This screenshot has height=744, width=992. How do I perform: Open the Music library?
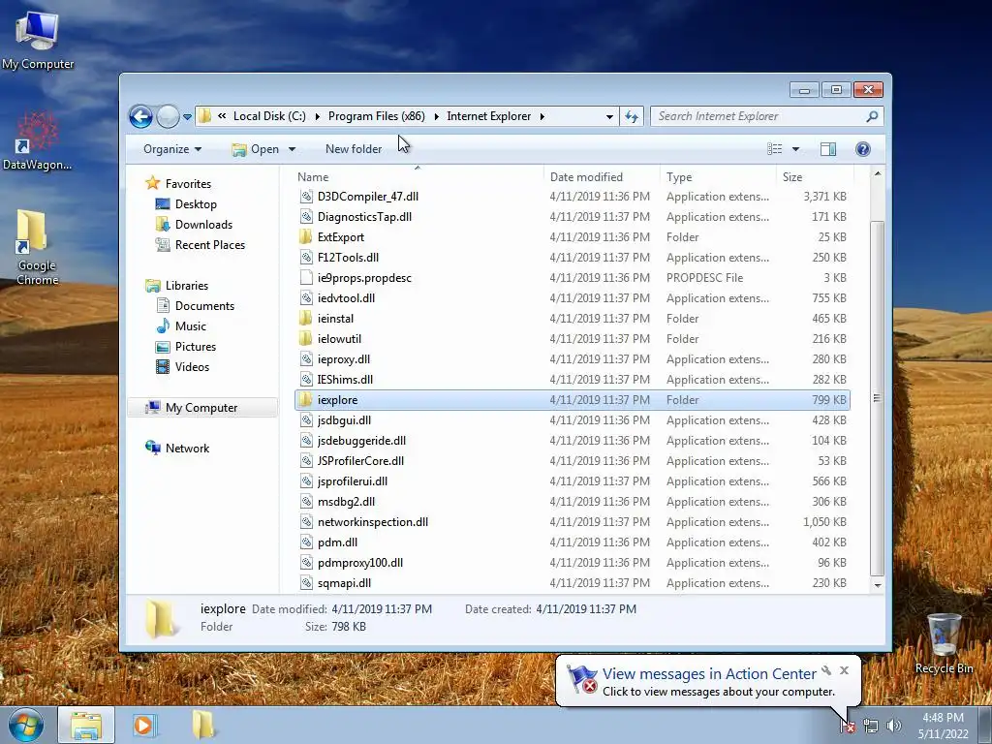click(191, 326)
